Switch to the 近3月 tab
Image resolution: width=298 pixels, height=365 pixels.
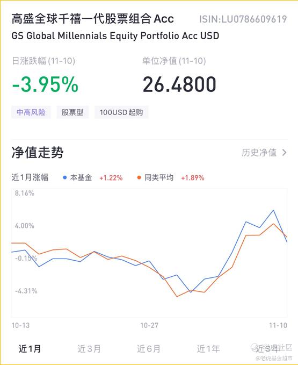tap(89, 349)
